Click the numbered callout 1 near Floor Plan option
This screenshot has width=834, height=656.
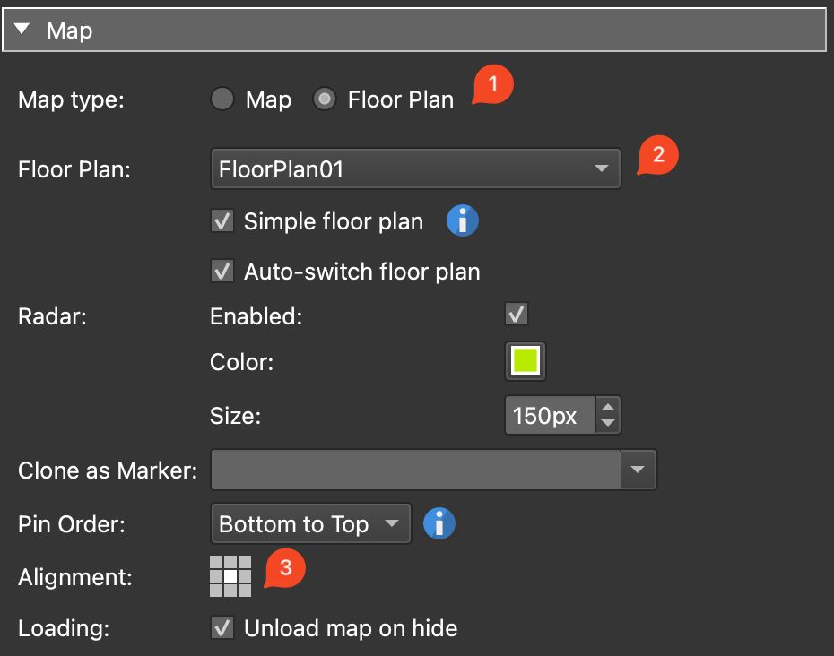pos(492,84)
